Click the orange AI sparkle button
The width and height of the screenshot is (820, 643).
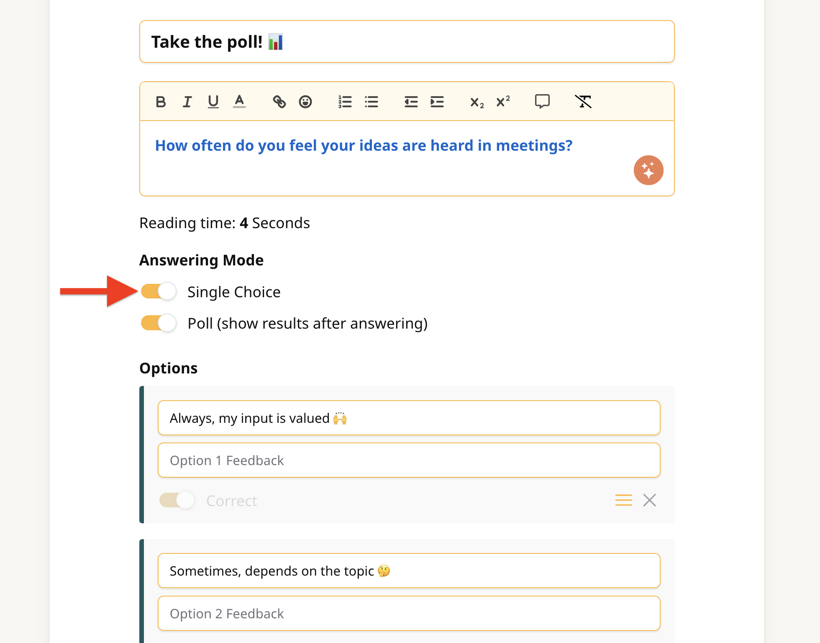(648, 170)
